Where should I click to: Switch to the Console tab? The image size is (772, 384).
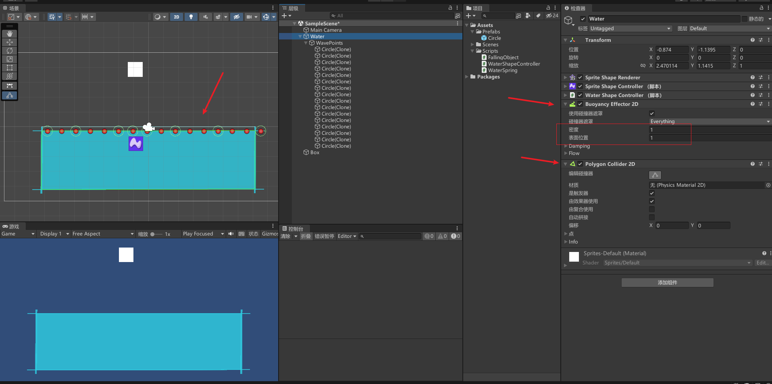(293, 229)
